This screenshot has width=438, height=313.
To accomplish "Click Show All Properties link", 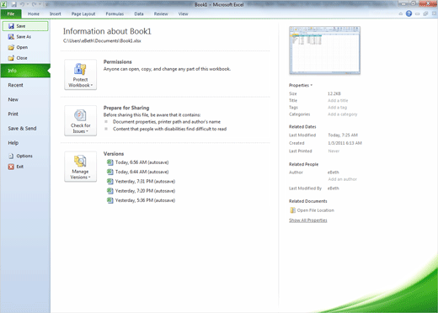I will tap(308, 220).
